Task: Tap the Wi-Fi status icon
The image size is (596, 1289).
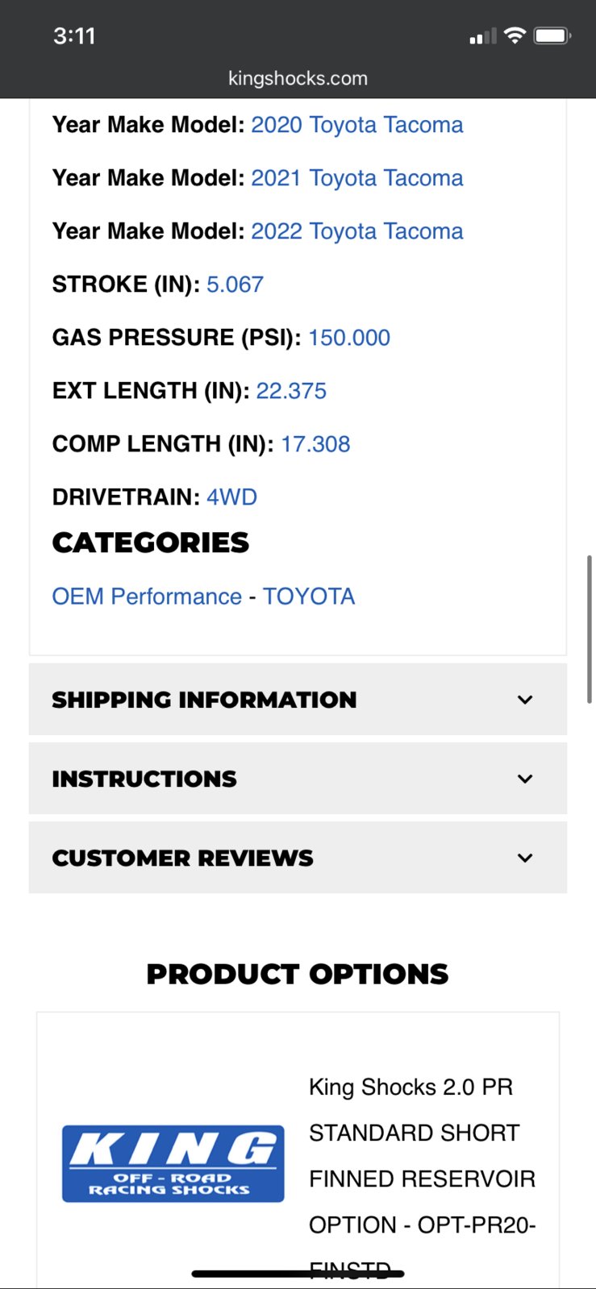Action: (x=515, y=35)
